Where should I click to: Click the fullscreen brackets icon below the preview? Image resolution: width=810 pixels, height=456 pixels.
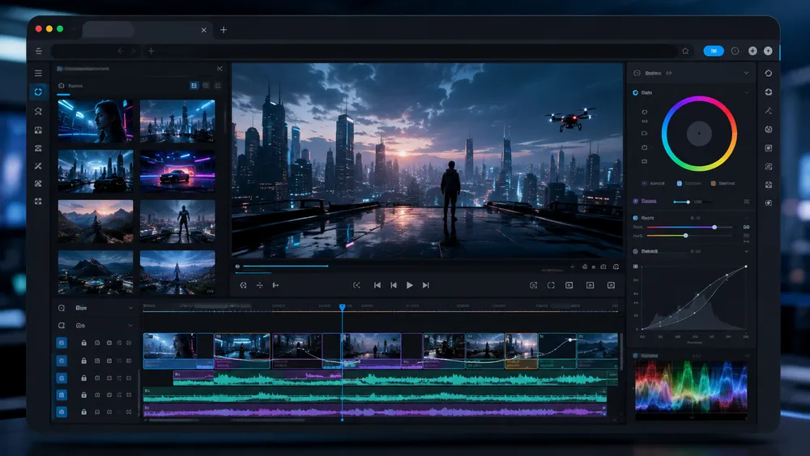(x=551, y=285)
